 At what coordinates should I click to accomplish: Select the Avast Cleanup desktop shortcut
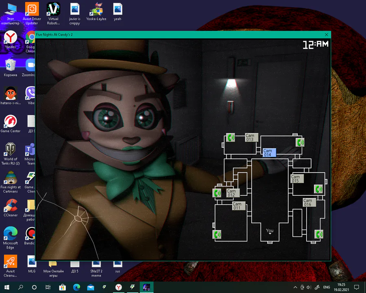(x=10, y=266)
